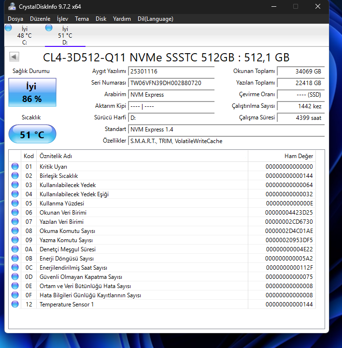Click status icon for Yazılan Veri Birimi row
Viewport: 342px width, 348px height.
coord(15,221)
